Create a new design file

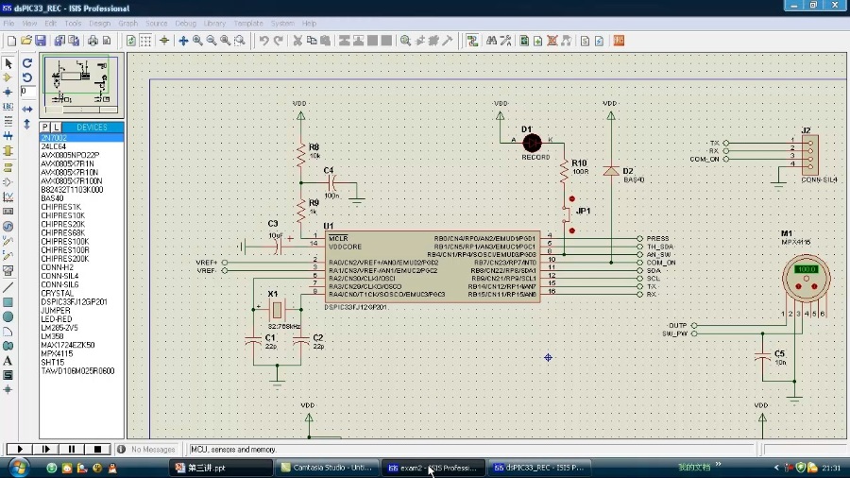coord(11,41)
